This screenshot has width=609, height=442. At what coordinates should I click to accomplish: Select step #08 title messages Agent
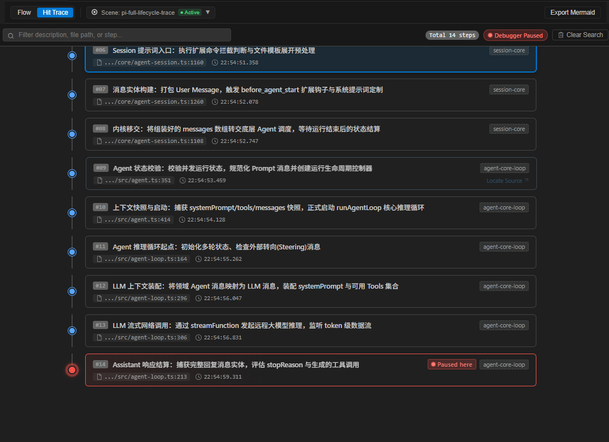point(246,129)
